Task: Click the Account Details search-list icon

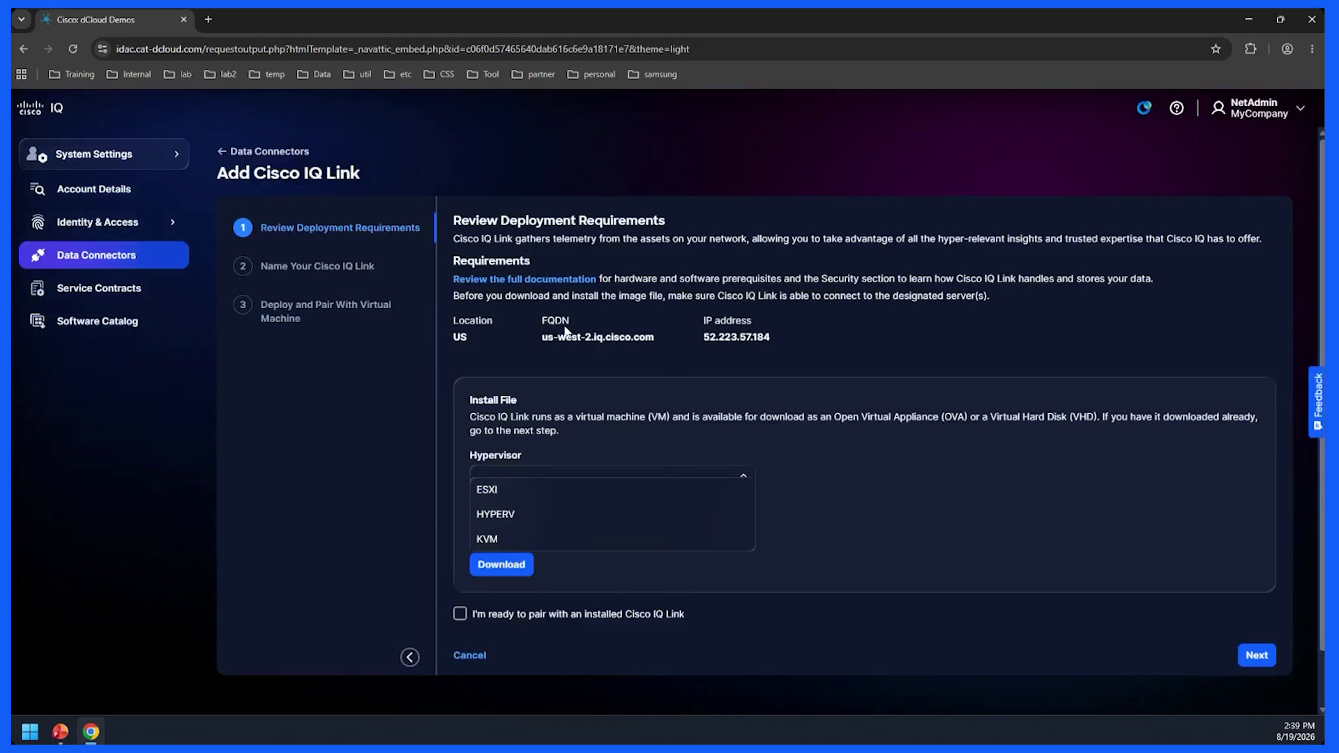Action: tap(38, 189)
